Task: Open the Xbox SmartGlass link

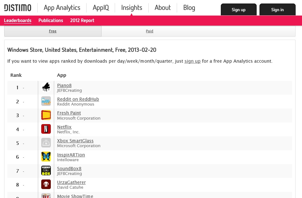Action: tap(75, 141)
